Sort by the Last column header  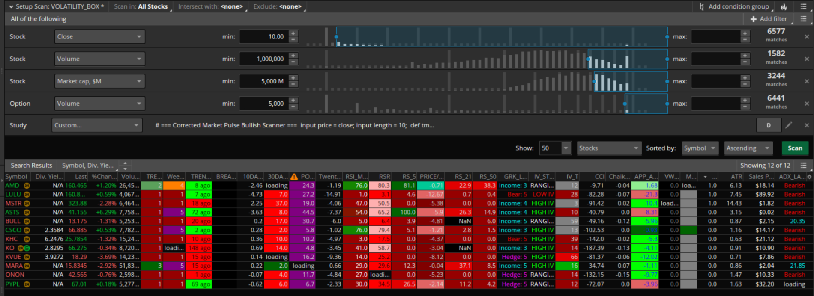coord(77,177)
